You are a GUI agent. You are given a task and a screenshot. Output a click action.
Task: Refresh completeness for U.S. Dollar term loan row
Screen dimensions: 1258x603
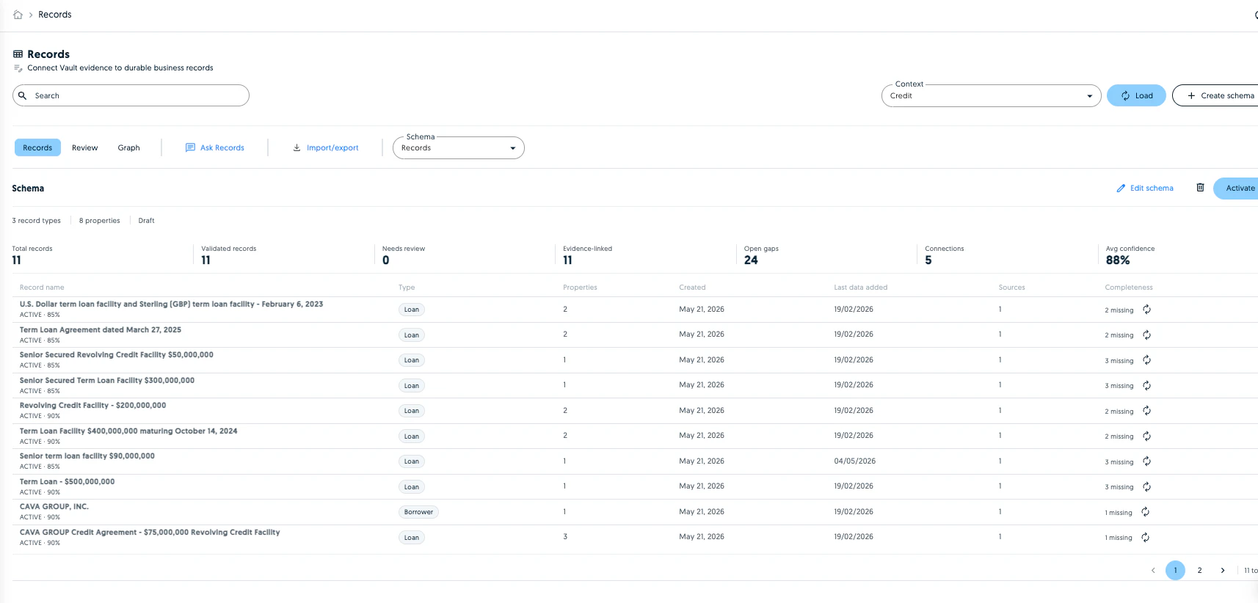click(1146, 310)
